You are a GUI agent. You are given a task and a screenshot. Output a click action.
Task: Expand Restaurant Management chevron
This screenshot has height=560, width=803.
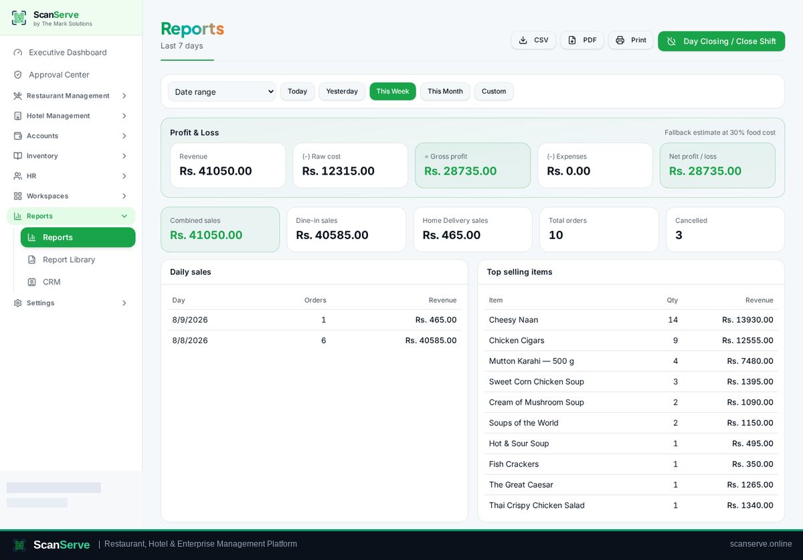tap(124, 96)
